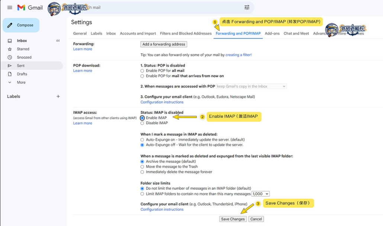Click the Snoozed clock icon

[10, 57]
